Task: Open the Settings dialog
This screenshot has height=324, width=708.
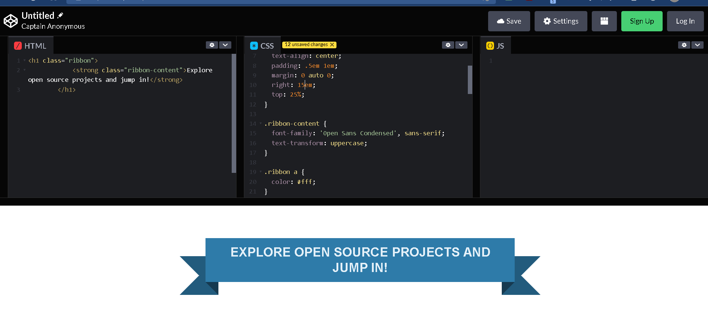Action: [560, 21]
